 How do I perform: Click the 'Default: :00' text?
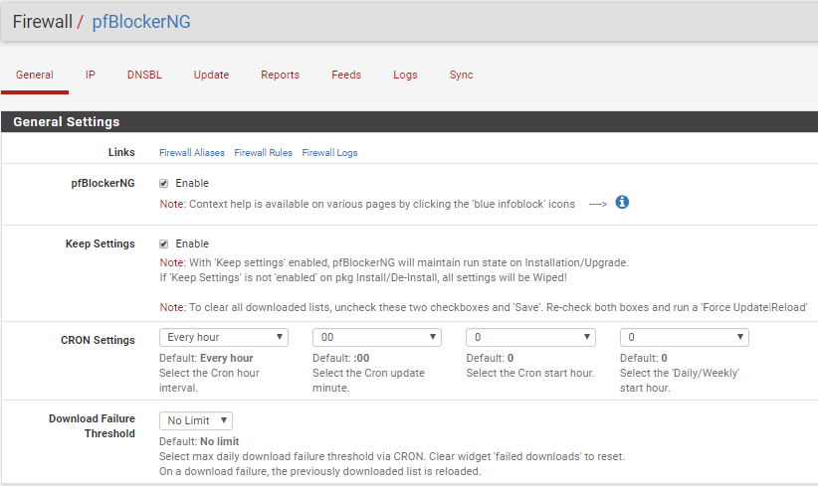[x=341, y=358]
